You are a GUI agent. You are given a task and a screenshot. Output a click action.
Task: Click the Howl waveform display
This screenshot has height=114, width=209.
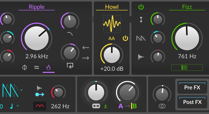pyautogui.click(x=112, y=23)
